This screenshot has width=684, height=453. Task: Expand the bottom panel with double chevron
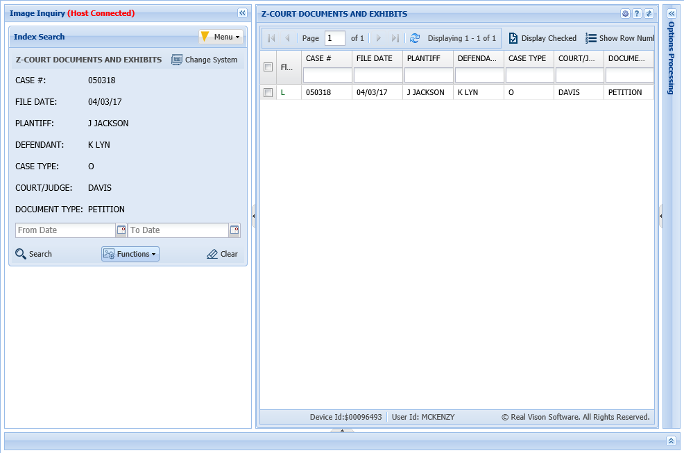671,441
